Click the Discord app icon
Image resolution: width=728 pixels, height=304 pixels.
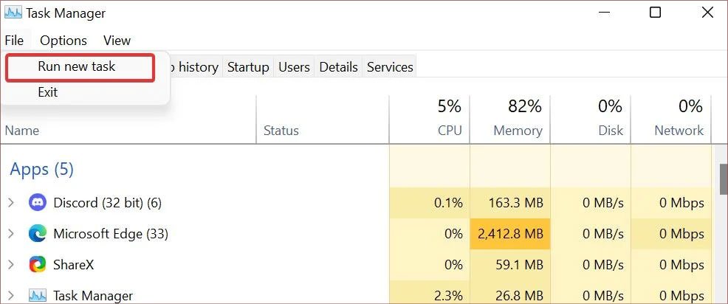38,203
